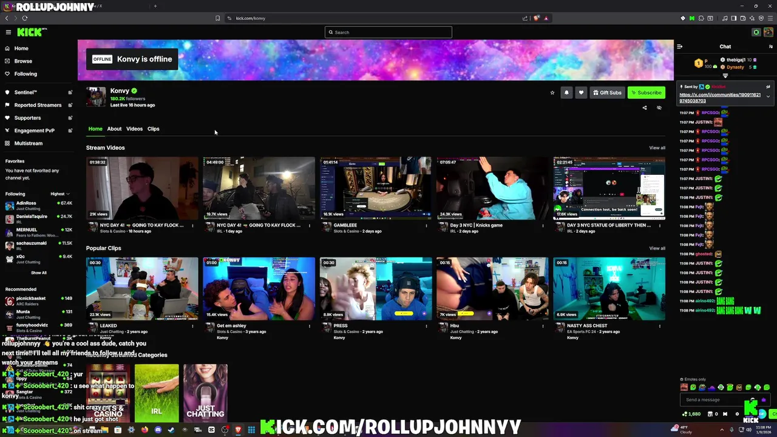Expand the pinned message chevron
The height and width of the screenshot is (437, 777).
768,97
